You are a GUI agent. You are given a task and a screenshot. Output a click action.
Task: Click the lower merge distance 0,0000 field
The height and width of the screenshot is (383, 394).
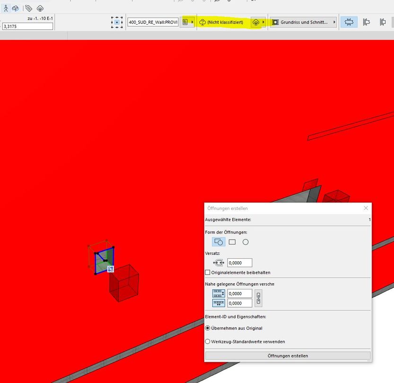point(239,303)
